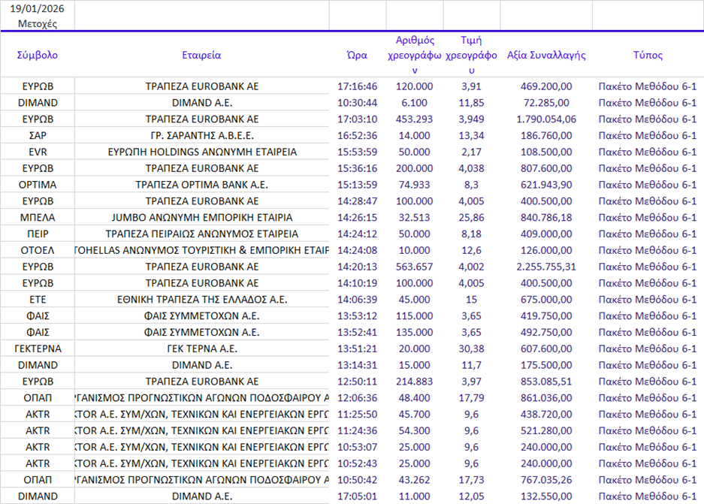Select ΤΡΑΠΕΖΑ ΠΕΙΡΑΙΩΣ ΑΝΩΝΥΜΟΣ ΕΤΑΙΡΕΙΑ cell

click(201, 234)
